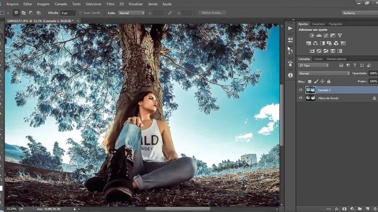378x212 pixels.
Task: Add a Threshold adjustment
Action: (x=325, y=51)
